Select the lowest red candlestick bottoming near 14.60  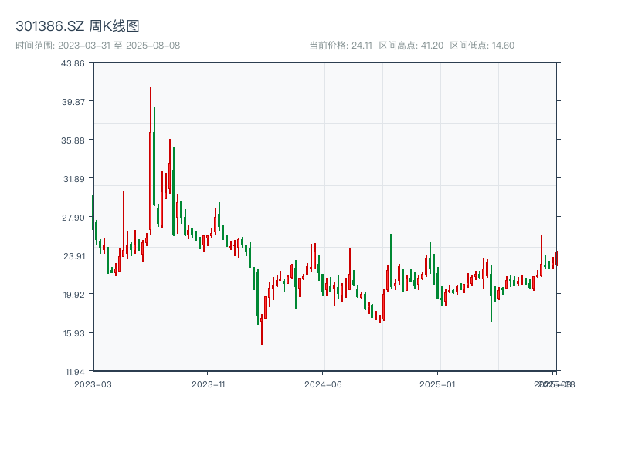point(262,330)
